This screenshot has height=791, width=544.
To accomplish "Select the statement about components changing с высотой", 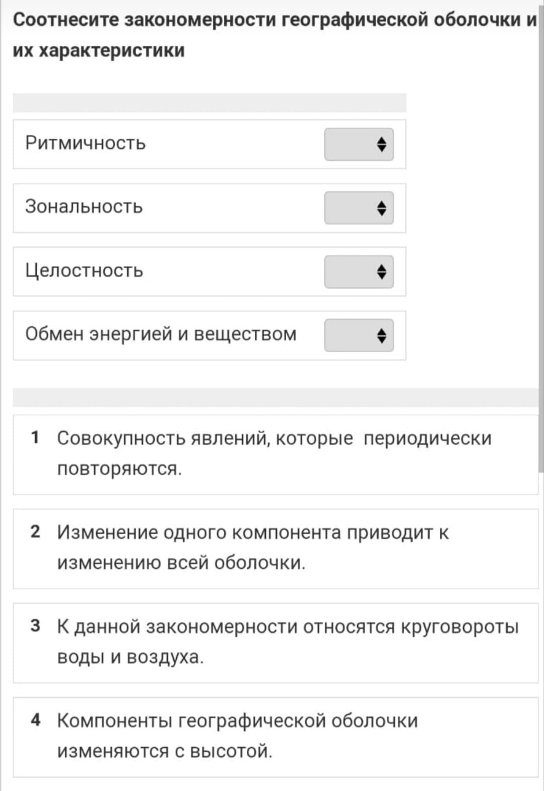I will click(x=237, y=736).
